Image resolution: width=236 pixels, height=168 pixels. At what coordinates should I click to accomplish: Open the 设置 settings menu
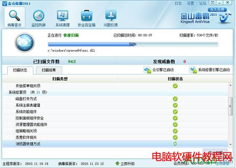tap(190, 3)
